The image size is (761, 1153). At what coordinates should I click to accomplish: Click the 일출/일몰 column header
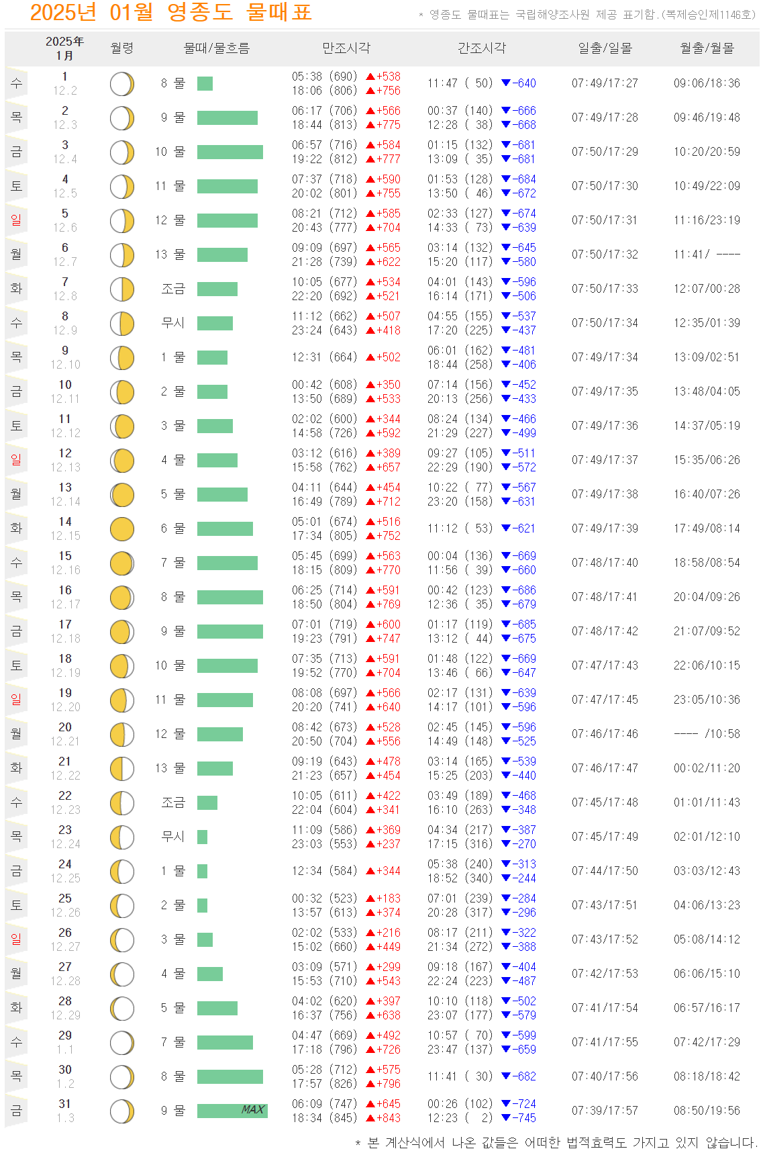coord(605,48)
